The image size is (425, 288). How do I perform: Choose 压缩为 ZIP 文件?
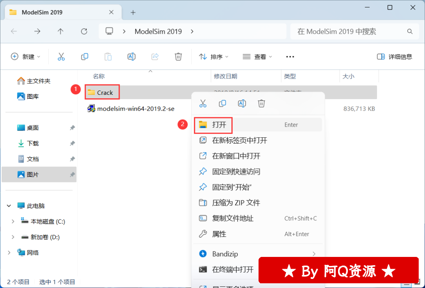click(x=258, y=203)
